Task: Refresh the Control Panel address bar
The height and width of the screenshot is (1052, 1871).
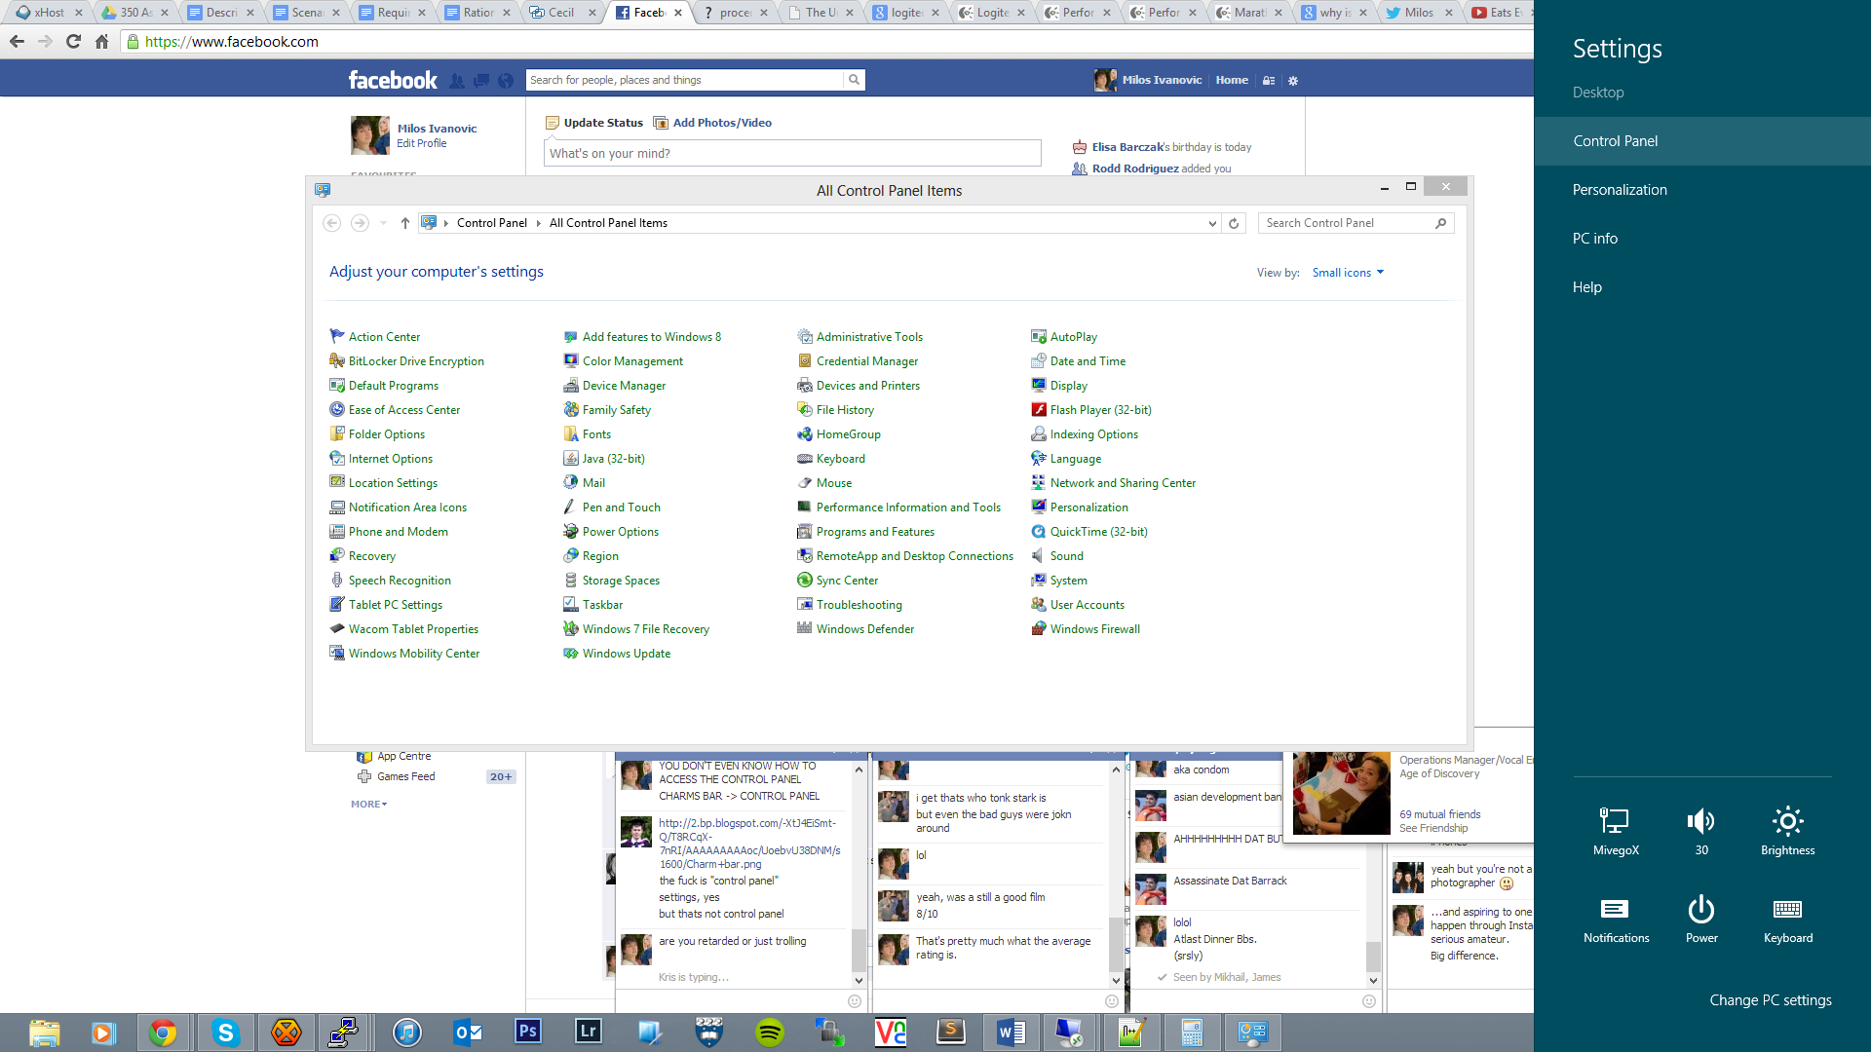Action: [x=1234, y=223]
